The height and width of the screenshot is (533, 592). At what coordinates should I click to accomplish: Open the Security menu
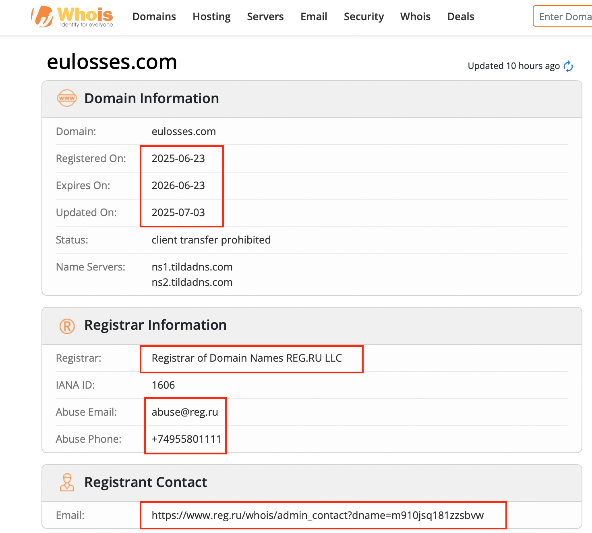click(364, 17)
